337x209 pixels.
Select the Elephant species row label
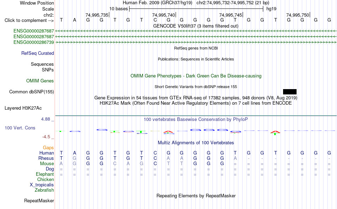(x=45, y=174)
